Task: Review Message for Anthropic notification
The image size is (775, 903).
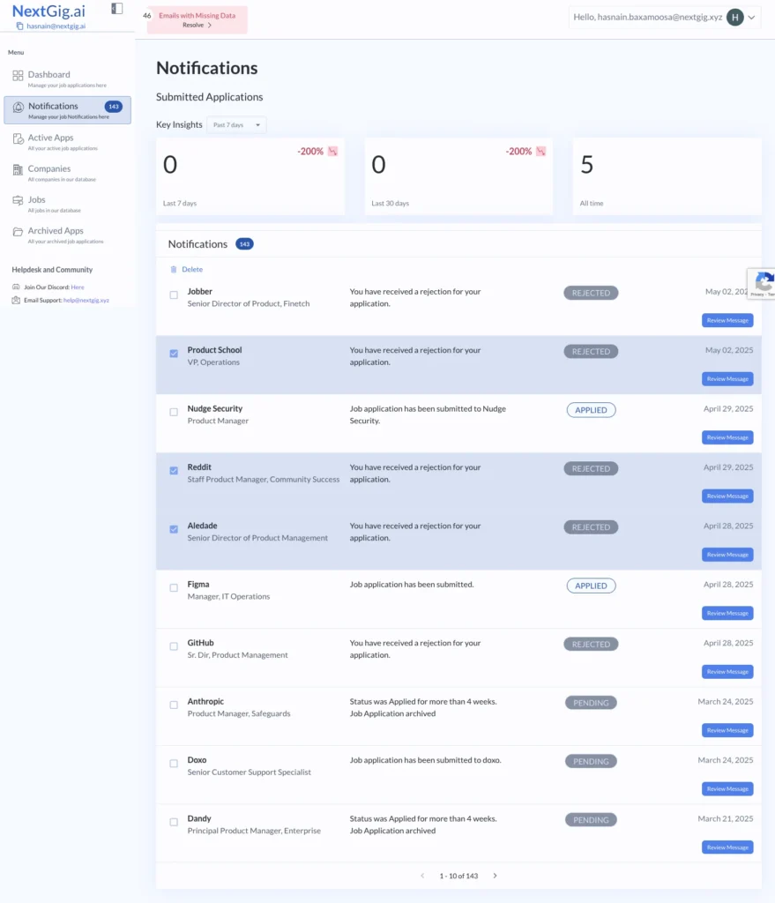Action: [727, 730]
